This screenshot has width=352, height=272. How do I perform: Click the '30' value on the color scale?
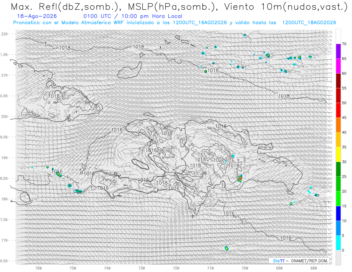tap(344, 162)
